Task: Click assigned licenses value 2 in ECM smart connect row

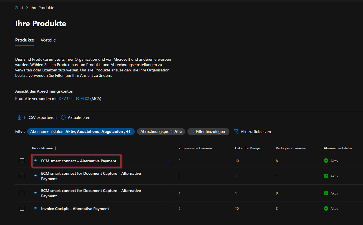Action: pos(180,161)
